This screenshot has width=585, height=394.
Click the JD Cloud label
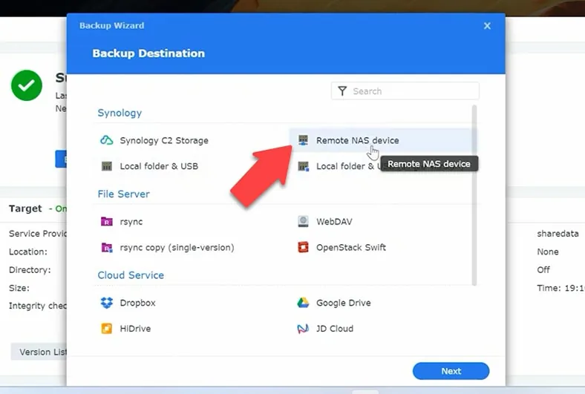335,329
